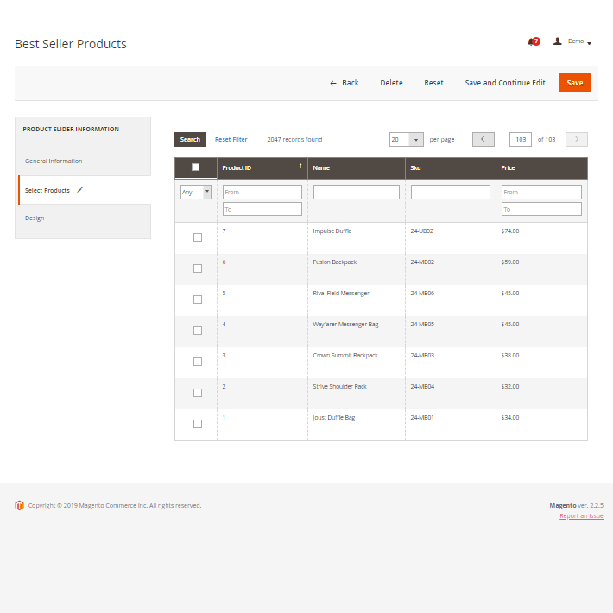
Task: Open the notifications bell icon
Action: [x=532, y=41]
